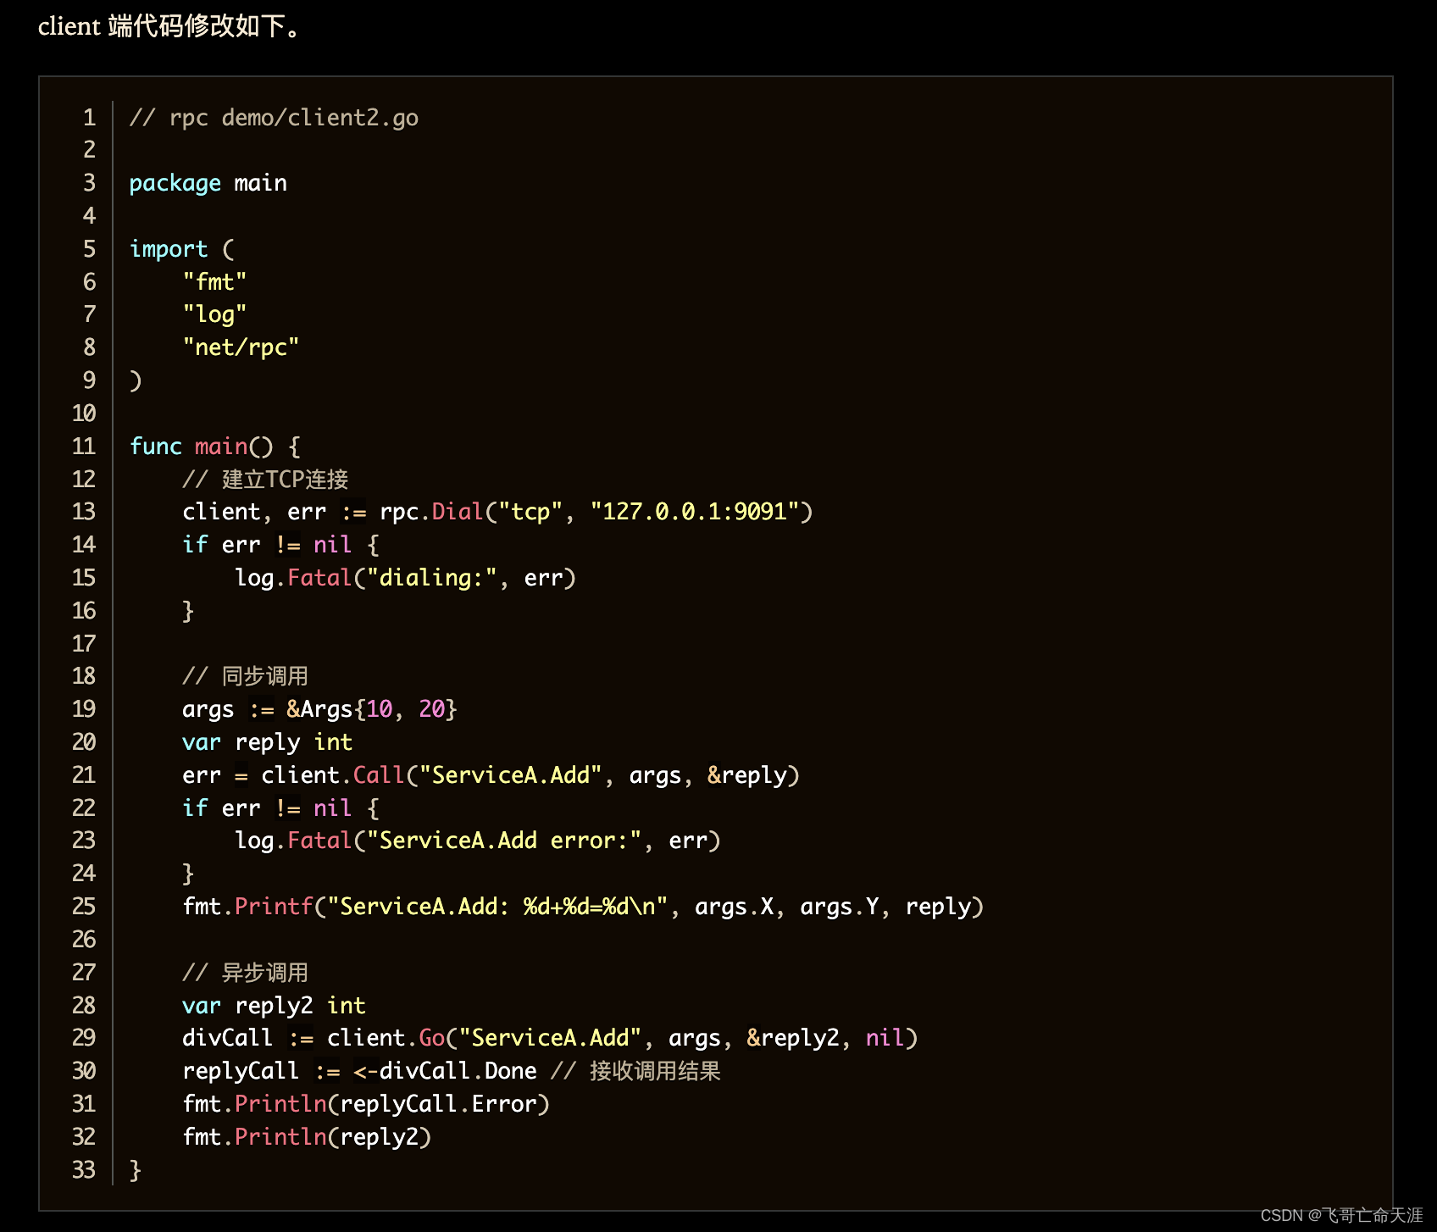This screenshot has width=1437, height=1232.
Task: Click the comment '// 建立TCP连接'
Action: [265, 480]
